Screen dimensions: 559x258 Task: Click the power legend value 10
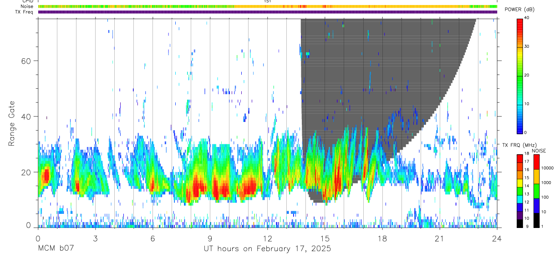click(x=527, y=104)
